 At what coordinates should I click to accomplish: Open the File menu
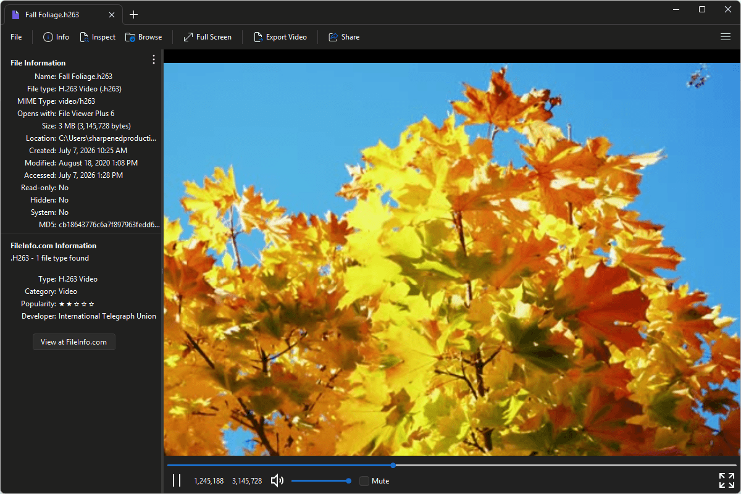pos(16,37)
